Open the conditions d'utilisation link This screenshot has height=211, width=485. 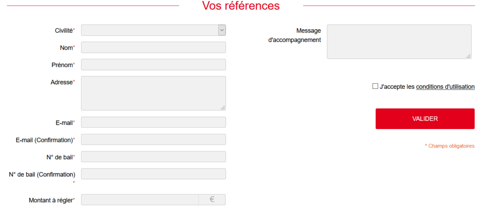(445, 87)
